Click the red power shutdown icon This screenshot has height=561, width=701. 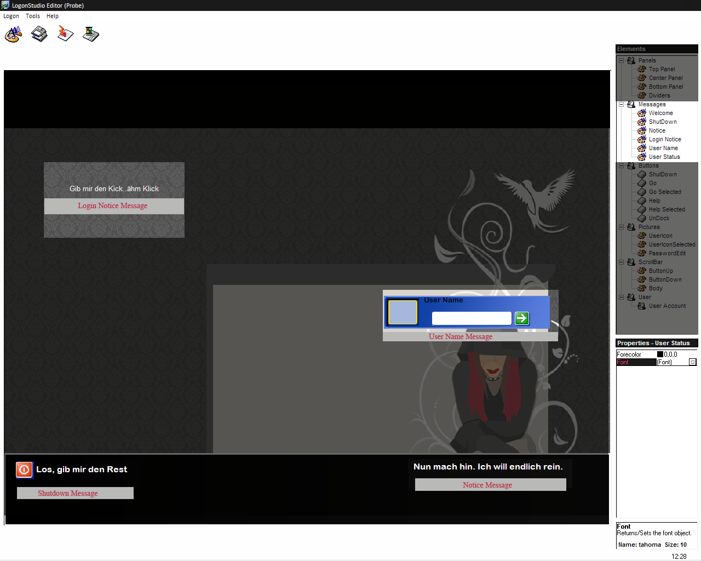tap(24, 470)
